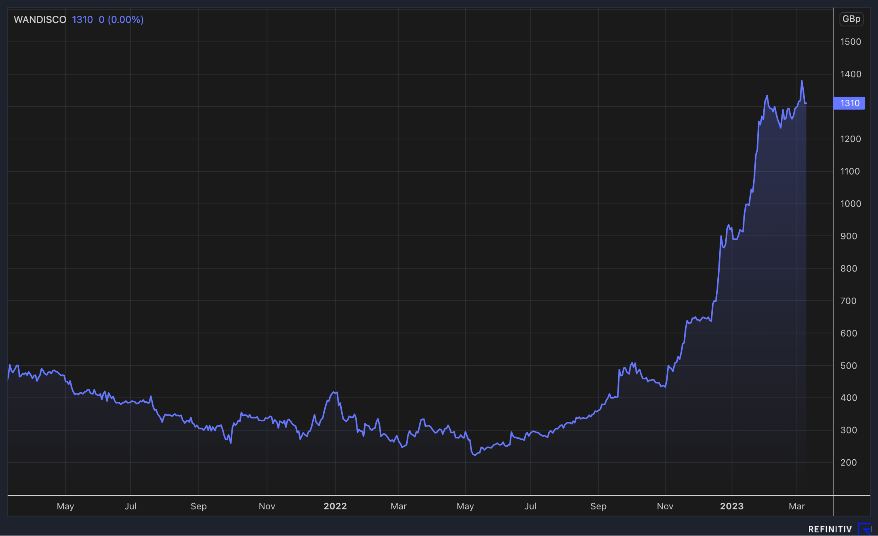
Task: Click the 0 (0.00%) change value
Action: point(121,20)
